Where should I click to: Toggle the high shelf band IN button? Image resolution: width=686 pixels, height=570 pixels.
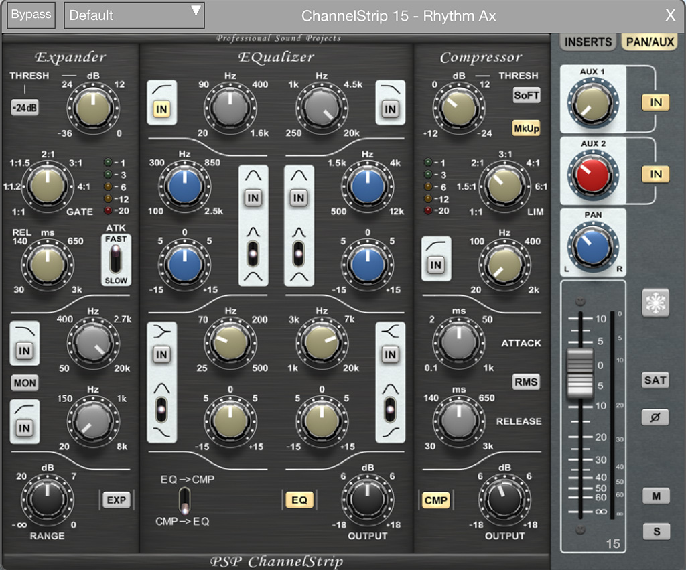tap(391, 354)
